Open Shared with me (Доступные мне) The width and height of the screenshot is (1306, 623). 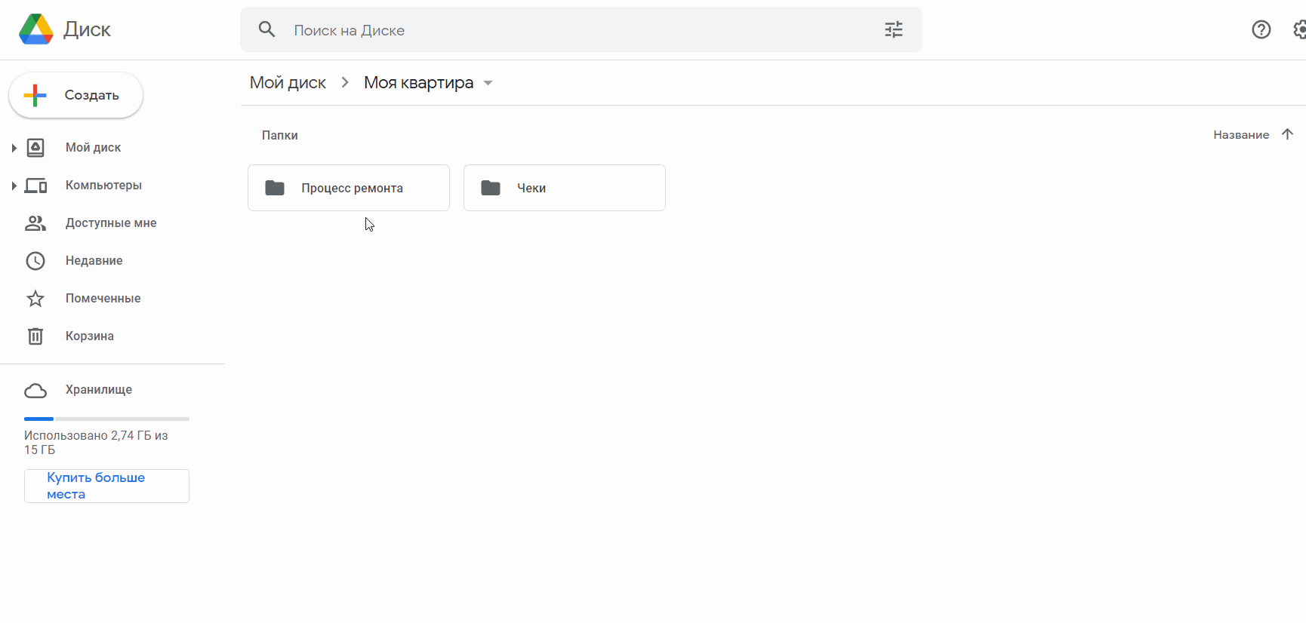coord(111,222)
